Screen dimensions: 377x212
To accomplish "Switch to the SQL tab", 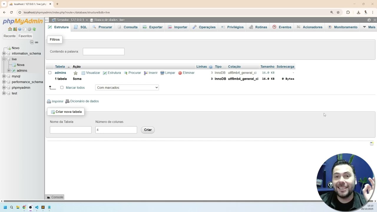I will click(81, 27).
